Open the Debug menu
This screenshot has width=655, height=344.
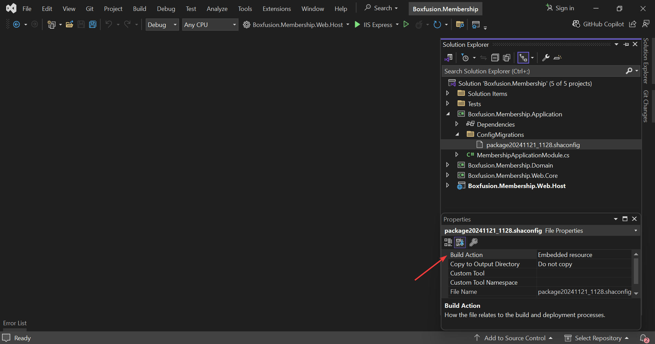pos(166,9)
